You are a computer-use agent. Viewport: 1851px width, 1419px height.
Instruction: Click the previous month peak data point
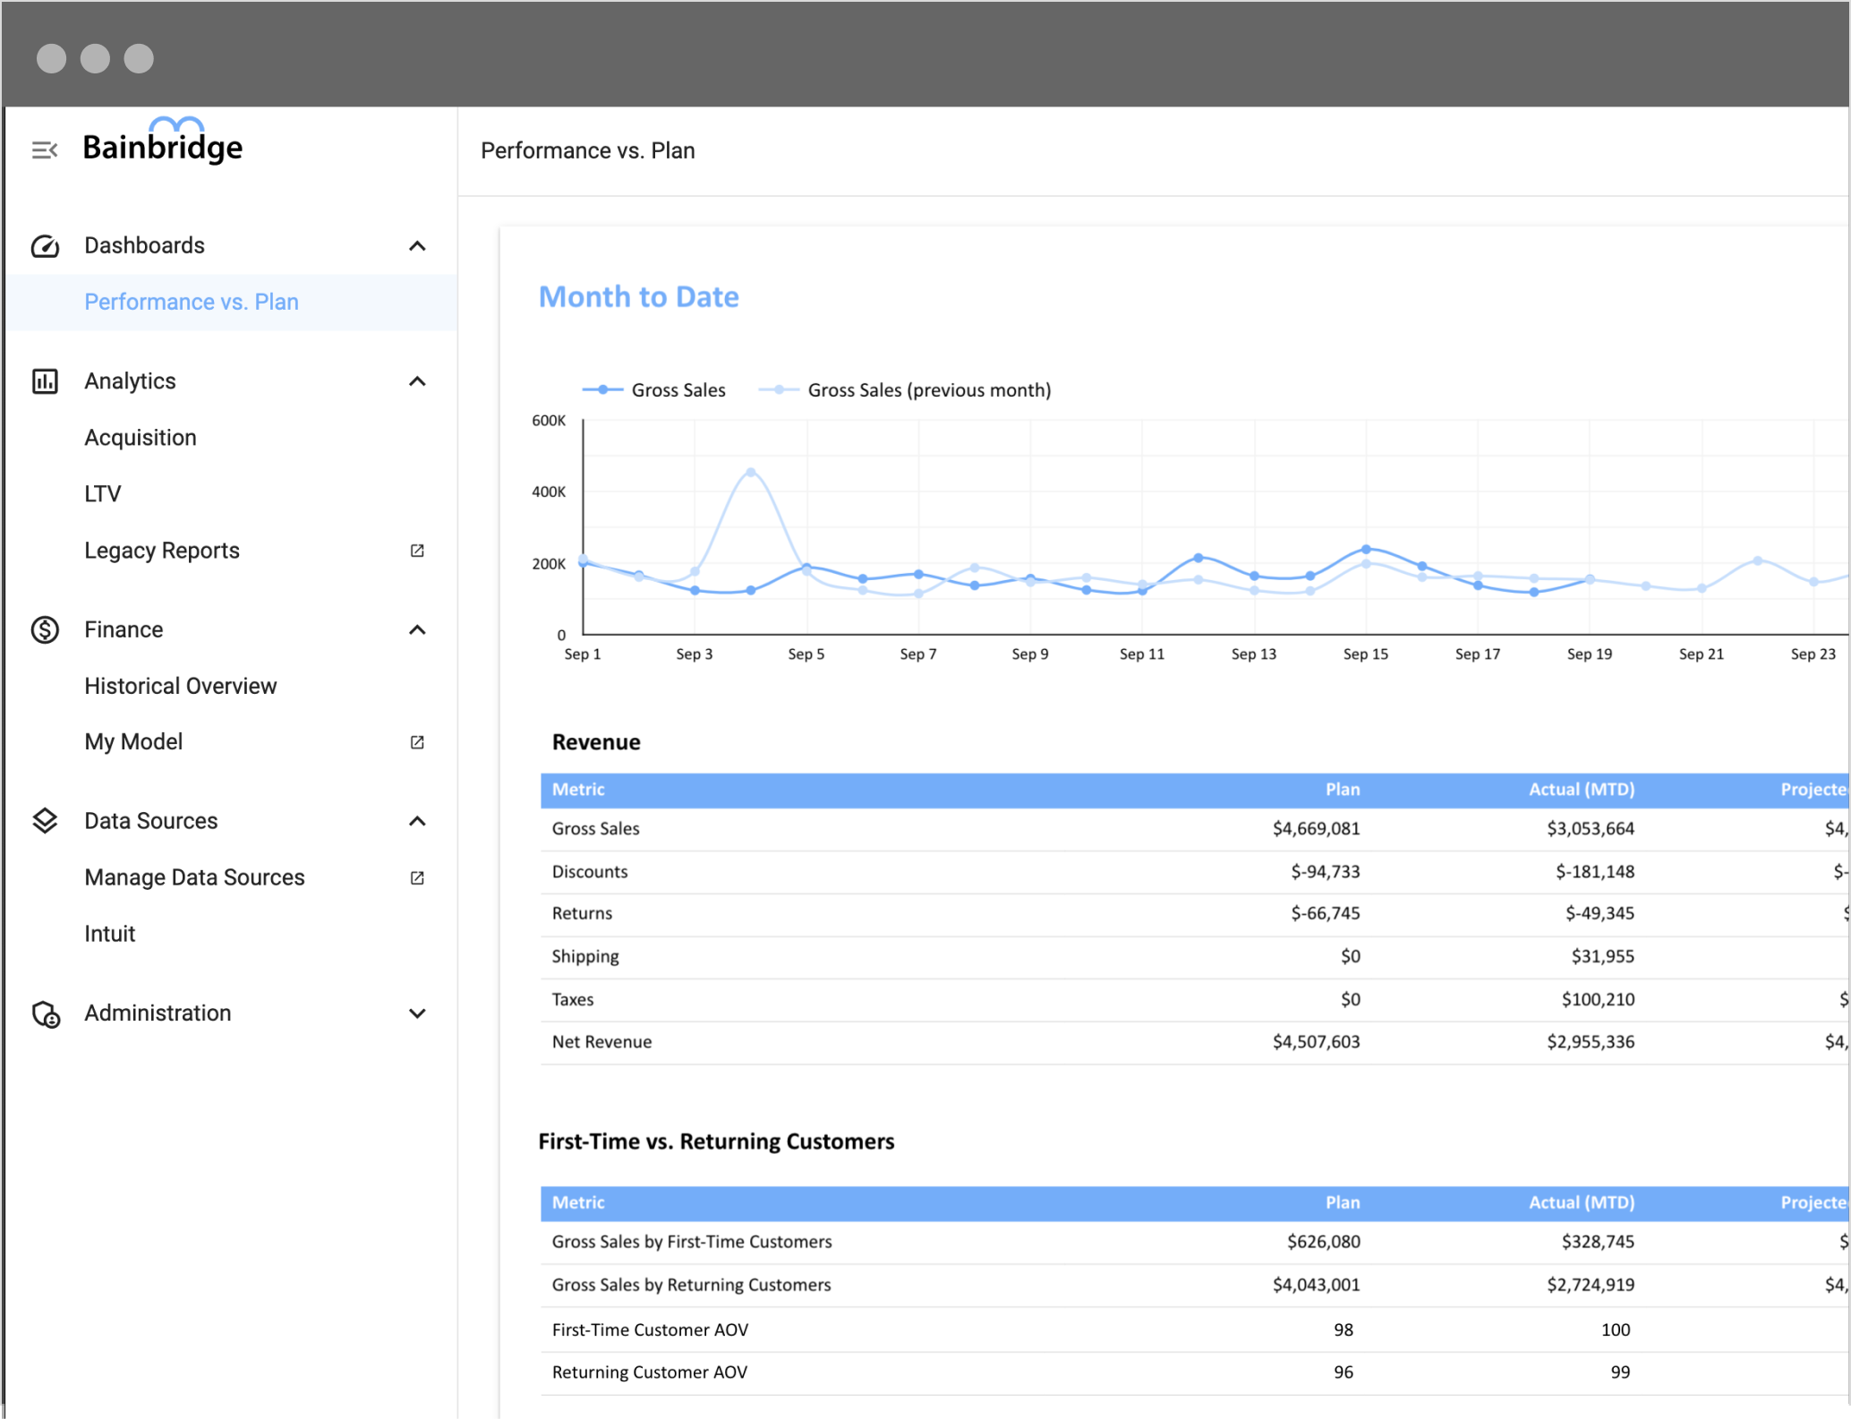coord(751,472)
